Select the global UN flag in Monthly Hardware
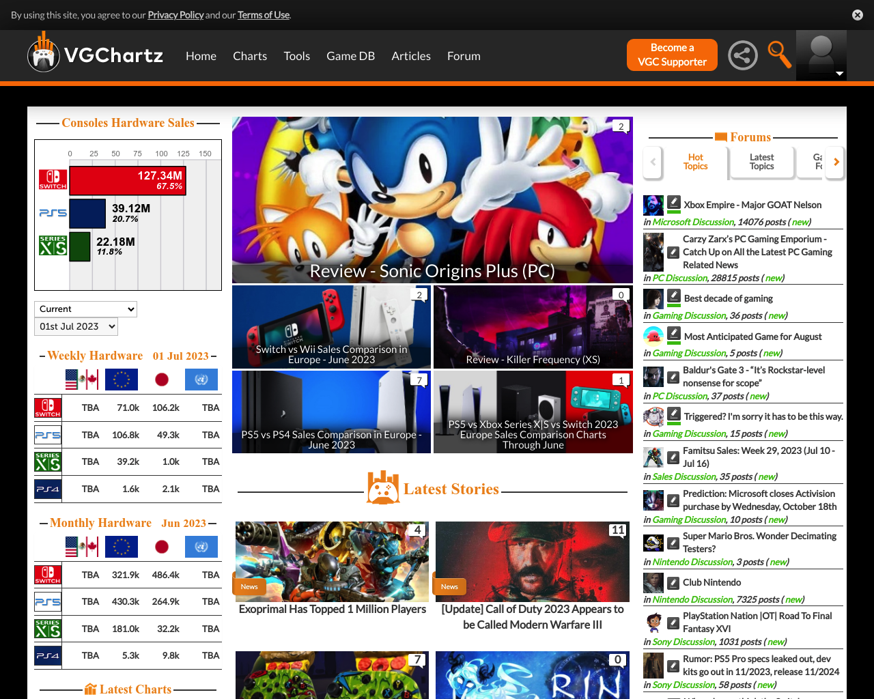874x699 pixels. click(x=201, y=547)
